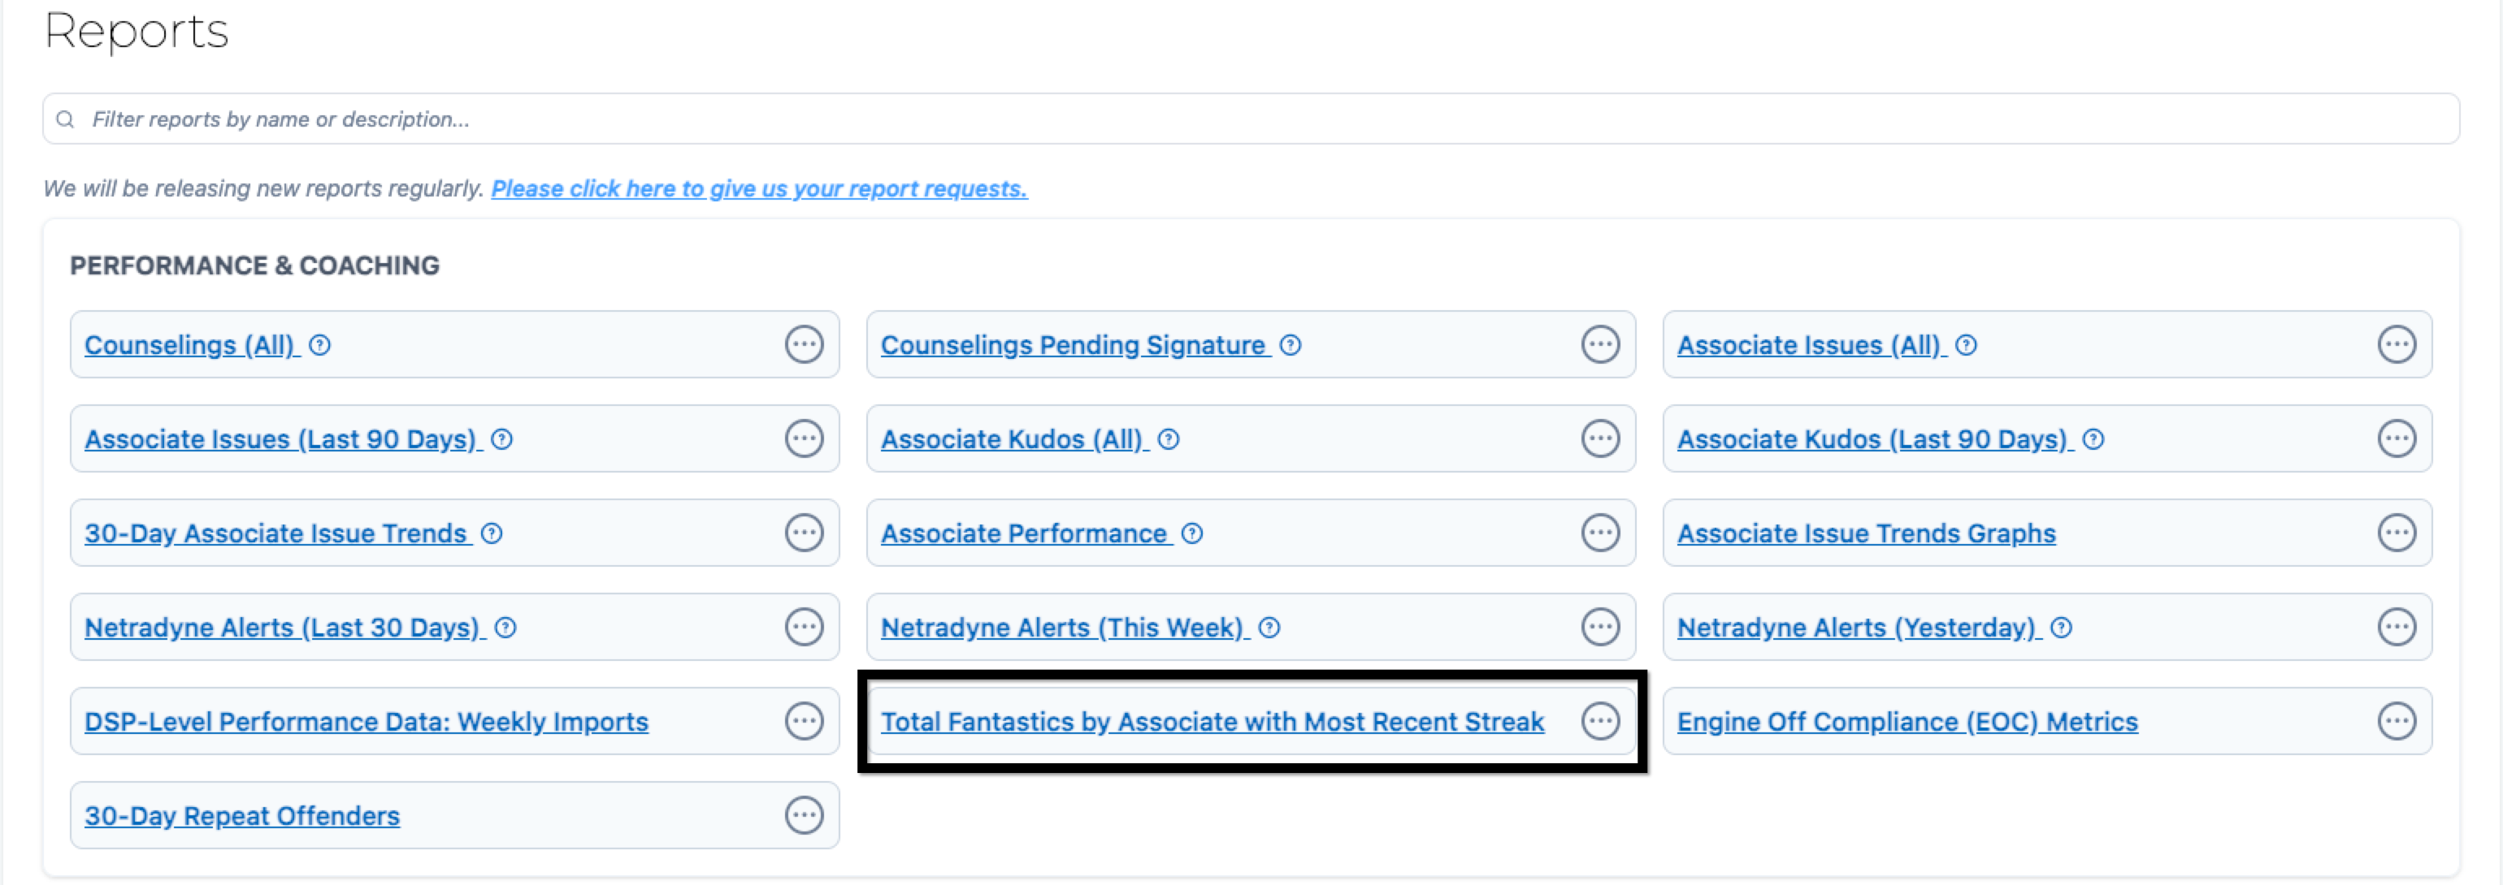Open the Associate Kudos (Last 90 Days) report

coord(1872,439)
